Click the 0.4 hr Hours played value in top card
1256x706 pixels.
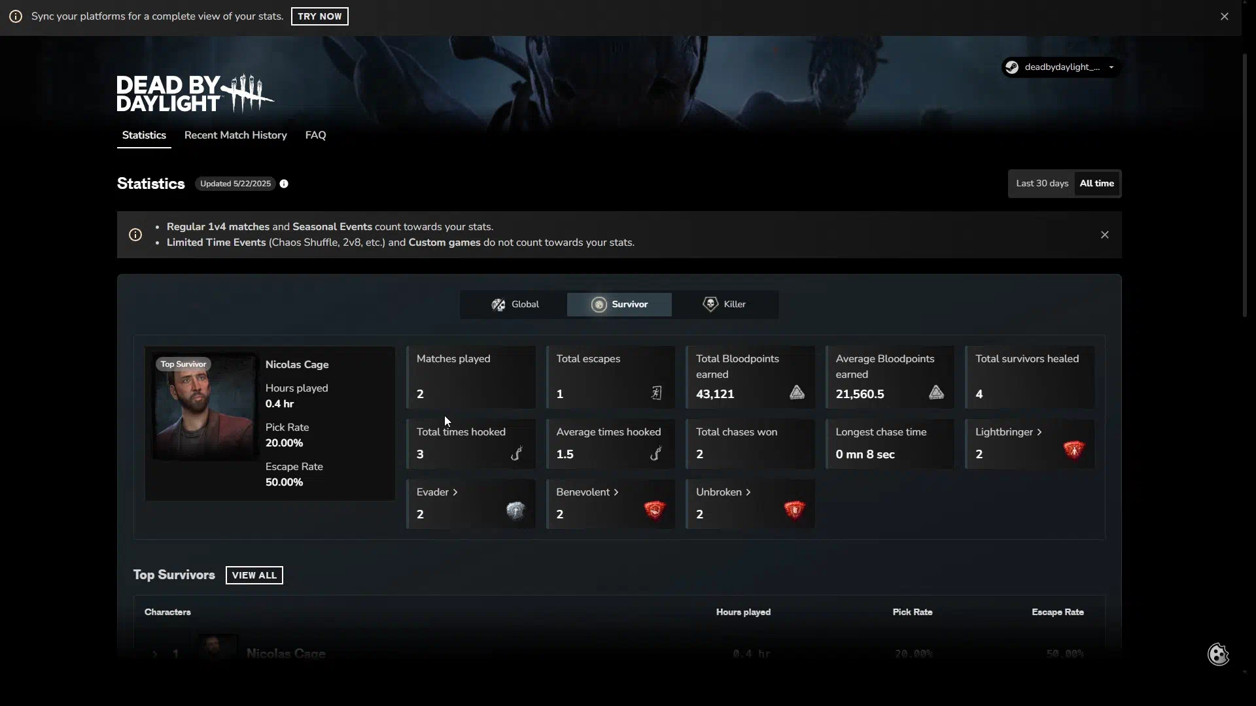pos(279,404)
